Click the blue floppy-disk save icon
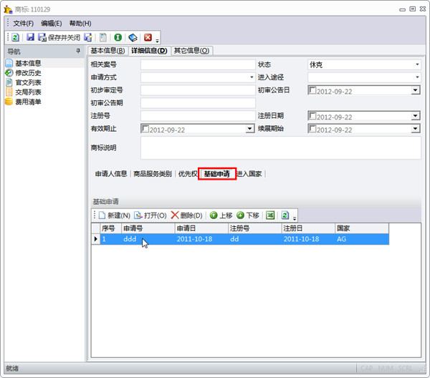The height and width of the screenshot is (378, 430). (30, 37)
